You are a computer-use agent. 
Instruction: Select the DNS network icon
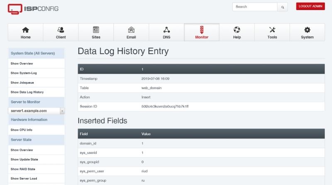(166, 30)
